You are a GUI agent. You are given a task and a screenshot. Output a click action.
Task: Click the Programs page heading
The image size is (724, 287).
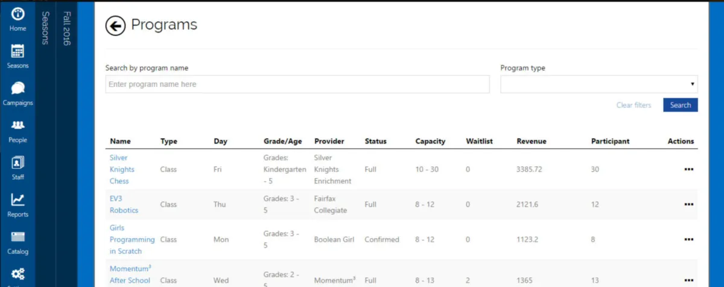(x=164, y=25)
